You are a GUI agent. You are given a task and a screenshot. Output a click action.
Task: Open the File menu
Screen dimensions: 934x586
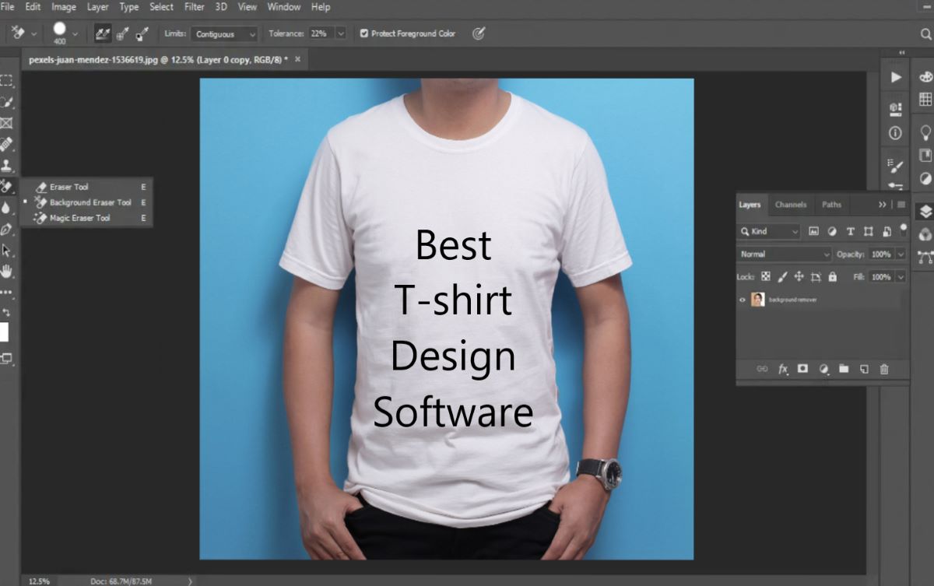7,7
